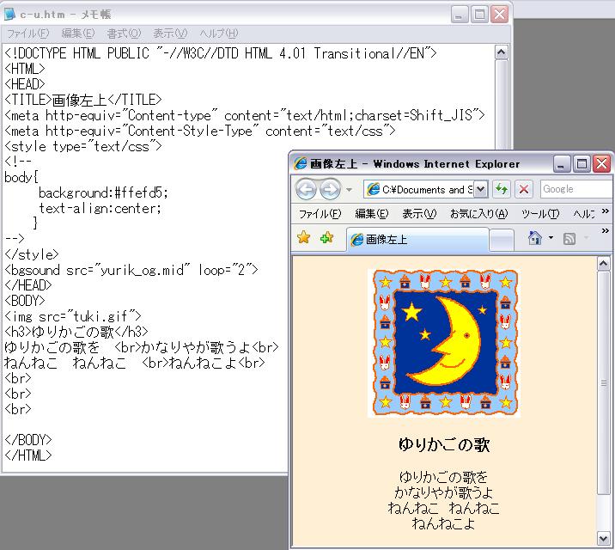Minimize the Internet Explorer window
The image size is (615, 550).
561,163
